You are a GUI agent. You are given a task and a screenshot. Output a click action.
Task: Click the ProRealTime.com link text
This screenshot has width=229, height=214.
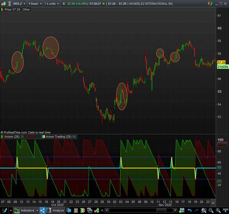(15, 133)
